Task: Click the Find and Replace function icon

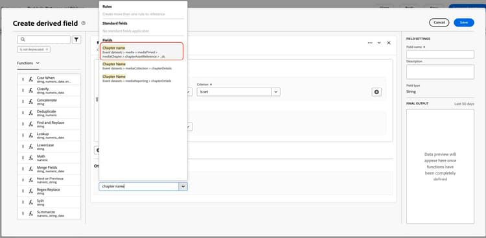Action: click(30, 124)
